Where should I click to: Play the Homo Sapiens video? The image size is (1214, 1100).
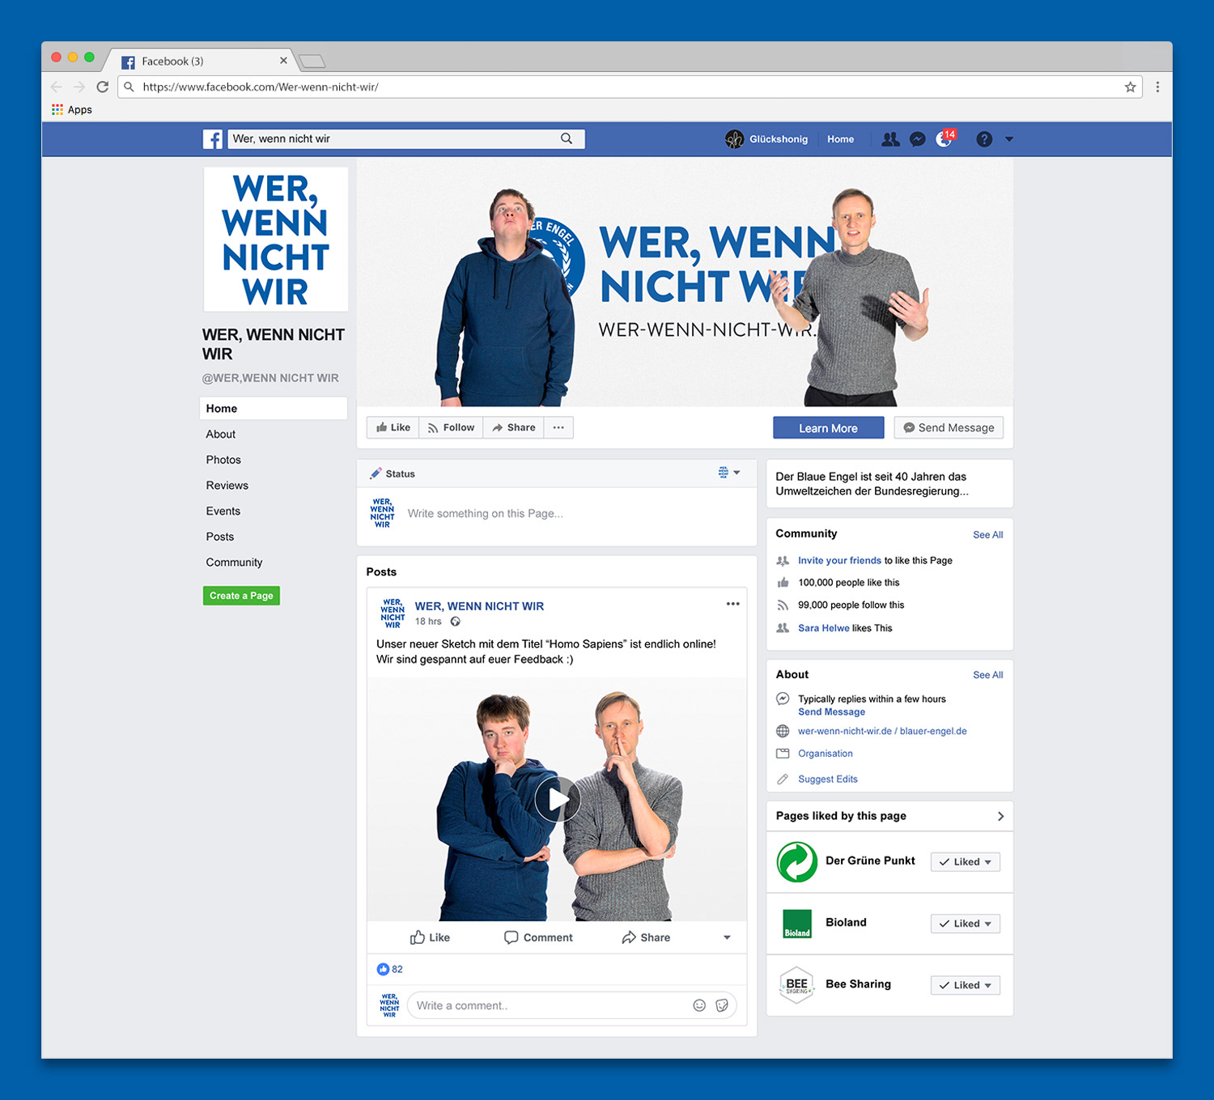(x=558, y=799)
